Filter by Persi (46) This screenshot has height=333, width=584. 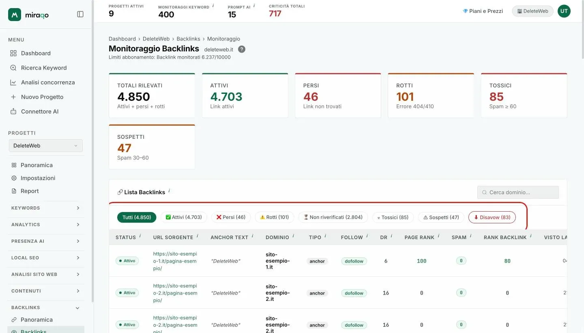pos(231,217)
